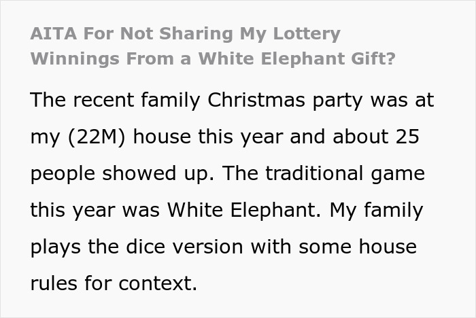The width and height of the screenshot is (476, 318).
Task: Click "My family" at the fourth line's end
Action: click(x=377, y=211)
